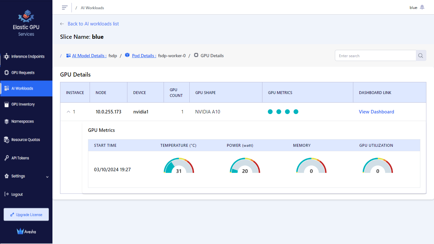434x244 pixels.
Task: Click the Inference Endpoints sidebar icon
Action: pos(6,57)
